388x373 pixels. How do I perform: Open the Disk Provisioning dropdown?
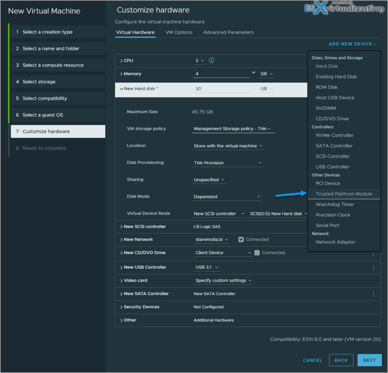pos(227,163)
